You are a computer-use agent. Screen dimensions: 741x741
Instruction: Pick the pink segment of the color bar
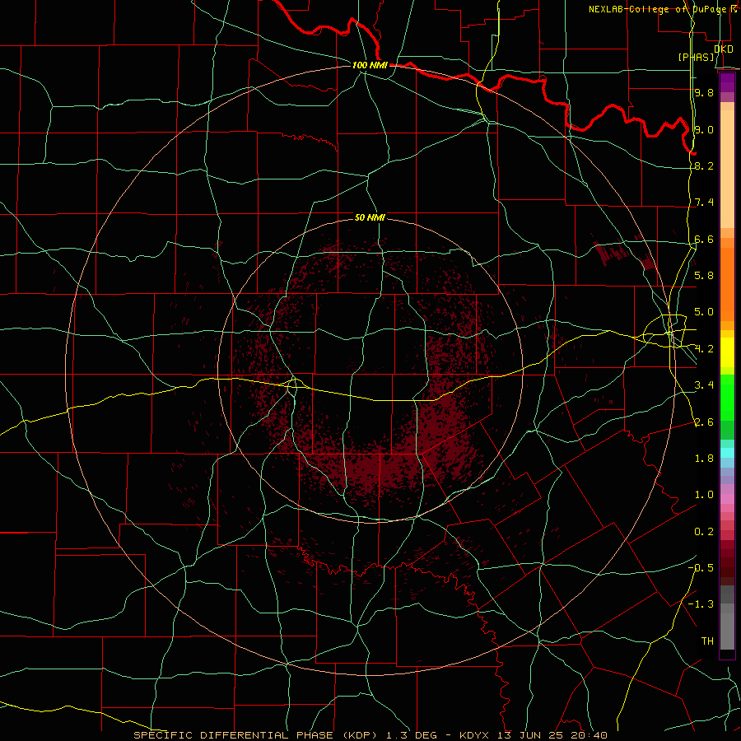(x=727, y=499)
